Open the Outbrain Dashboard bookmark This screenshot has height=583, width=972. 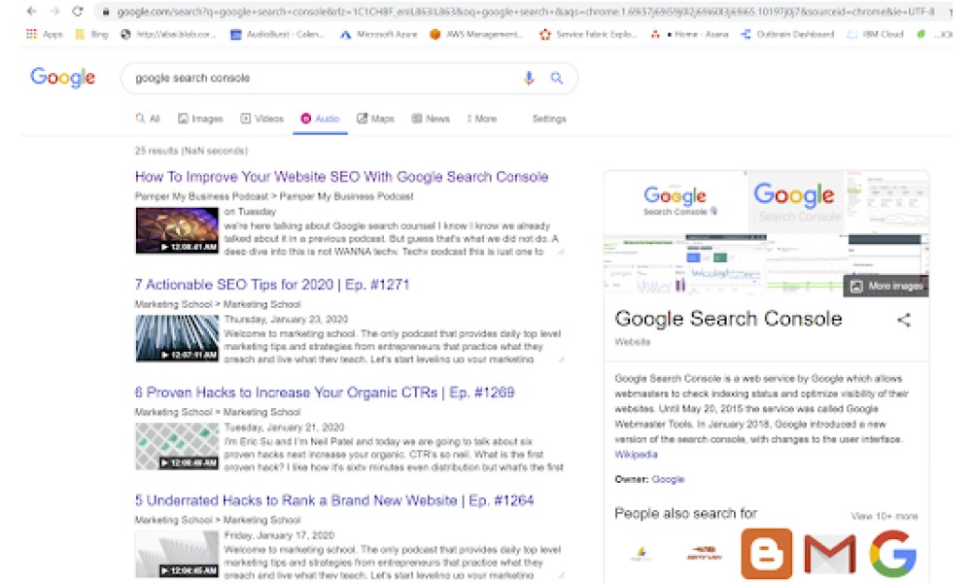787,35
